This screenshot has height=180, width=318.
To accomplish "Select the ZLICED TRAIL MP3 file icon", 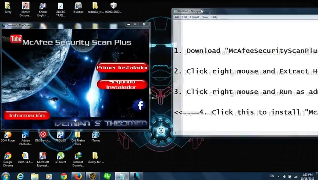I will 61,9.
